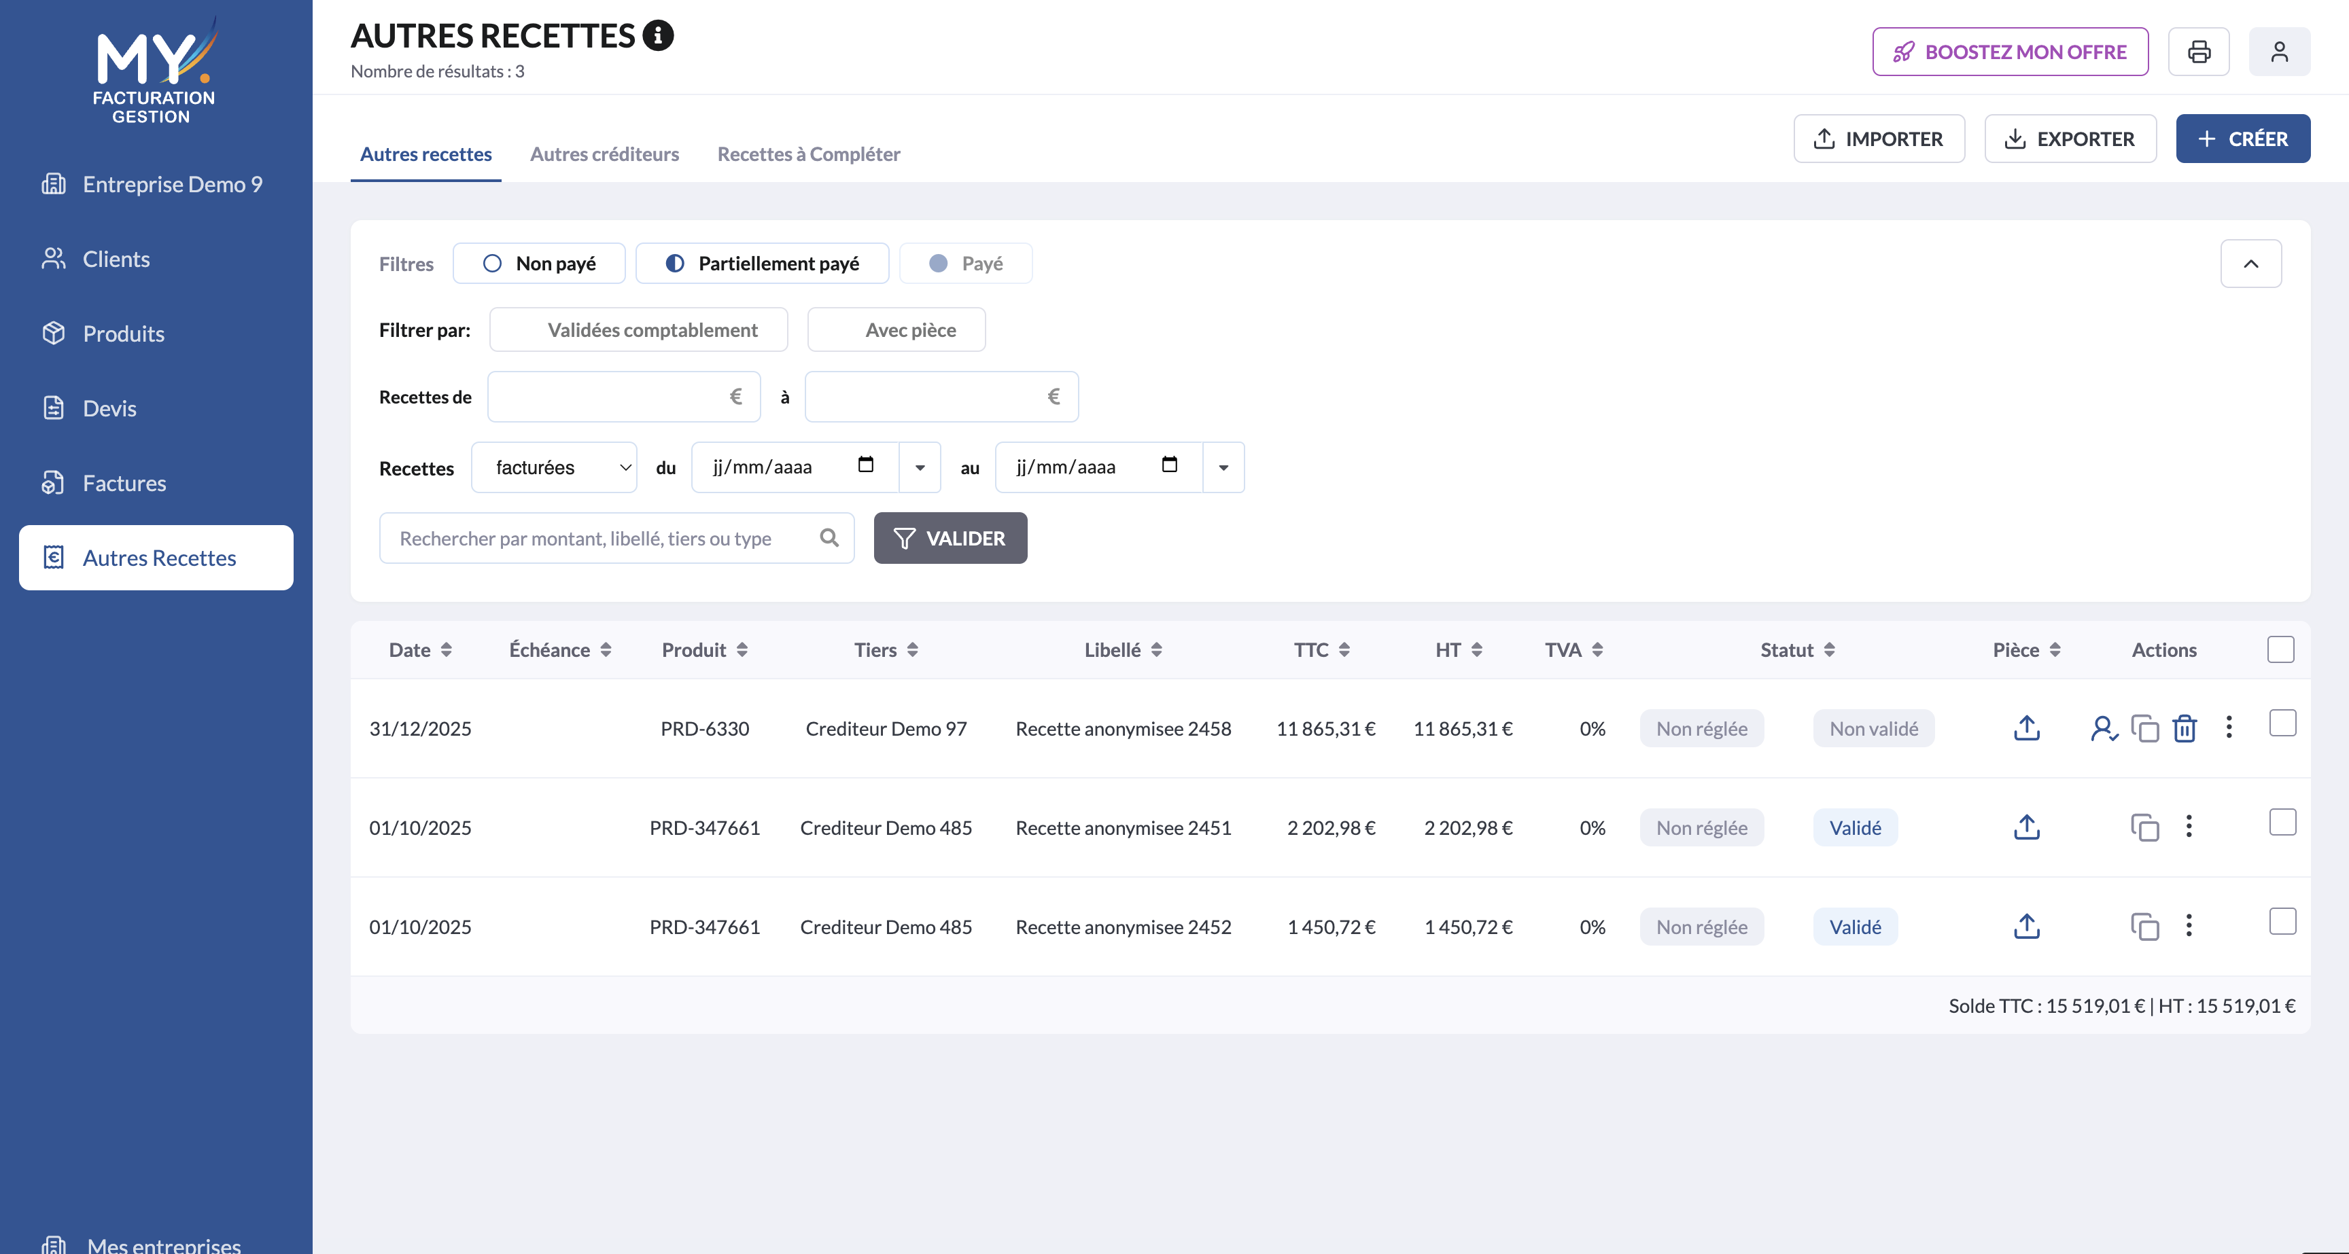The image size is (2349, 1254).
Task: Open more actions for Recette anonymisee 2452
Action: [x=2189, y=926]
